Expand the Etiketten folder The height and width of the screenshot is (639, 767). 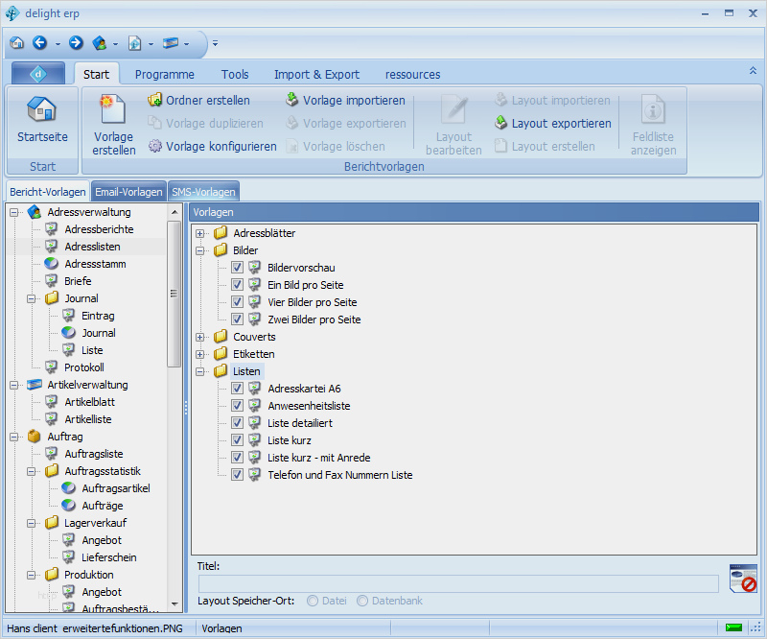click(200, 354)
